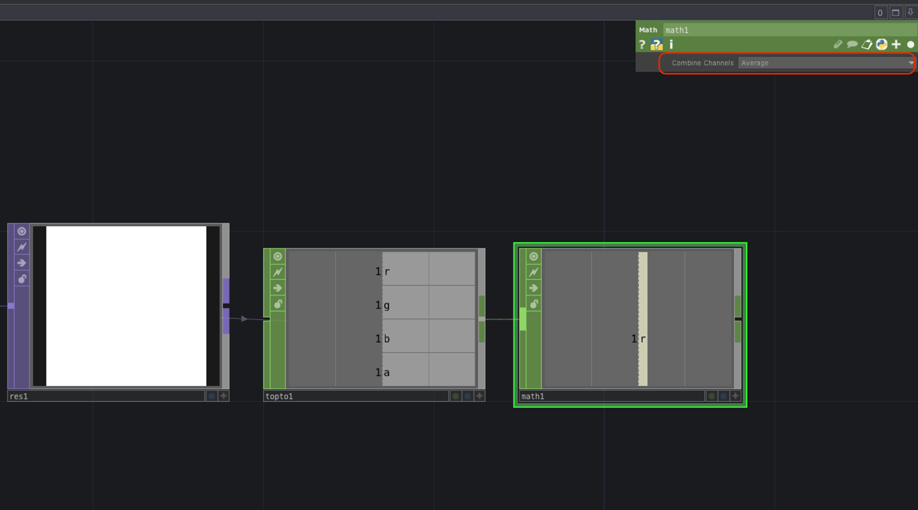
Task: Click the math1 operator name field in parameters
Action: pos(789,30)
